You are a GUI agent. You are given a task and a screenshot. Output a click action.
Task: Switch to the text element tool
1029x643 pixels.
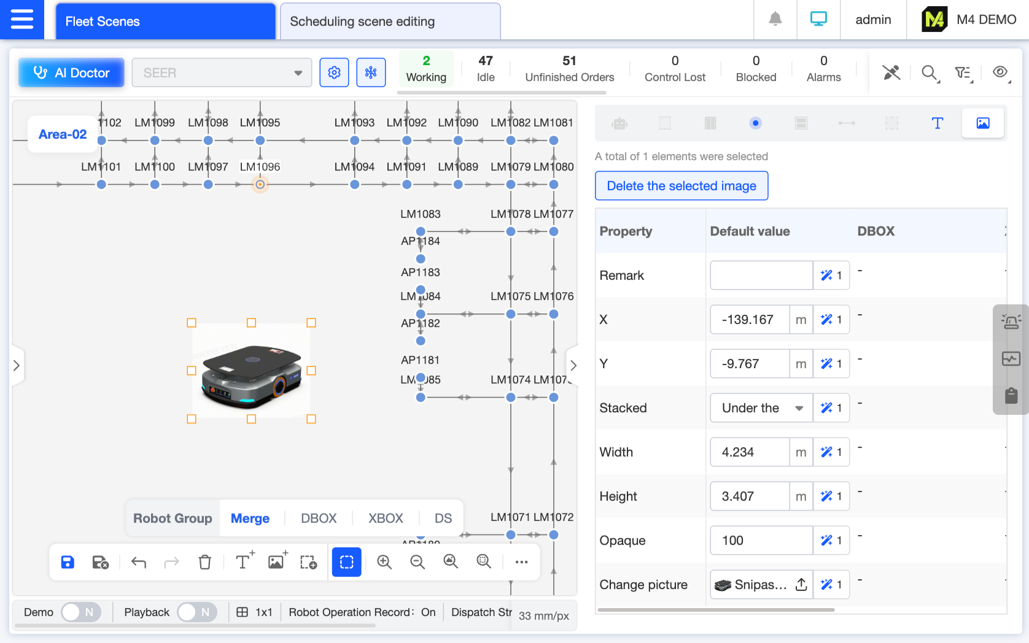[x=938, y=123]
